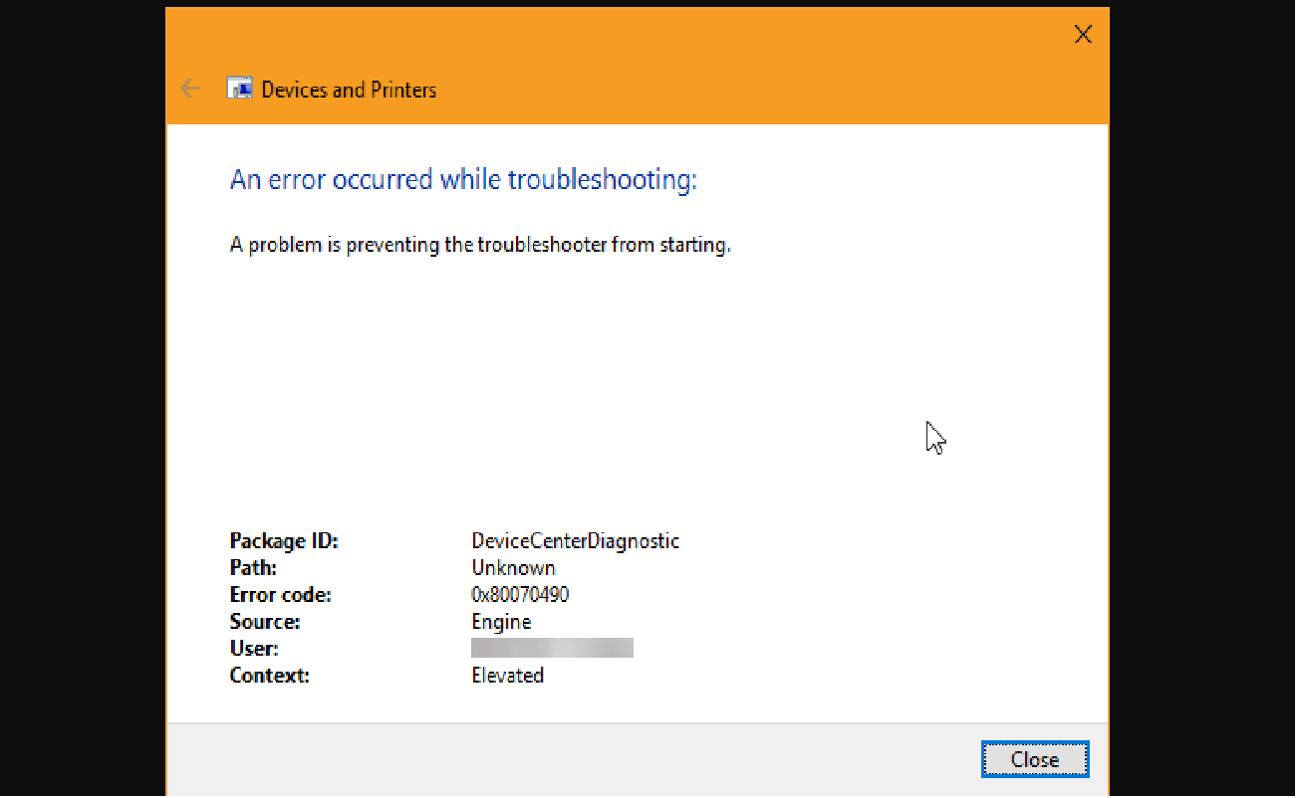Click the back arrow navigation icon

pos(189,88)
